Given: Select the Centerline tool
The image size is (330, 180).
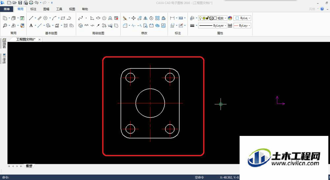Looking at the screenshot, I should tap(40, 26).
